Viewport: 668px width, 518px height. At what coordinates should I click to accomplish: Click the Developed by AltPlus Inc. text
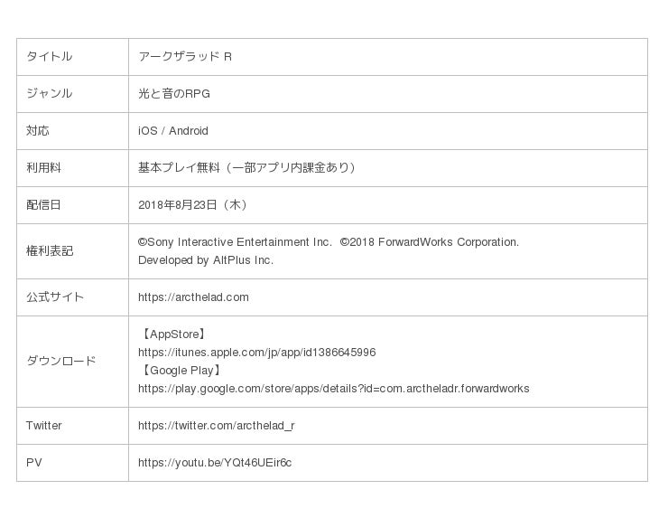205,260
